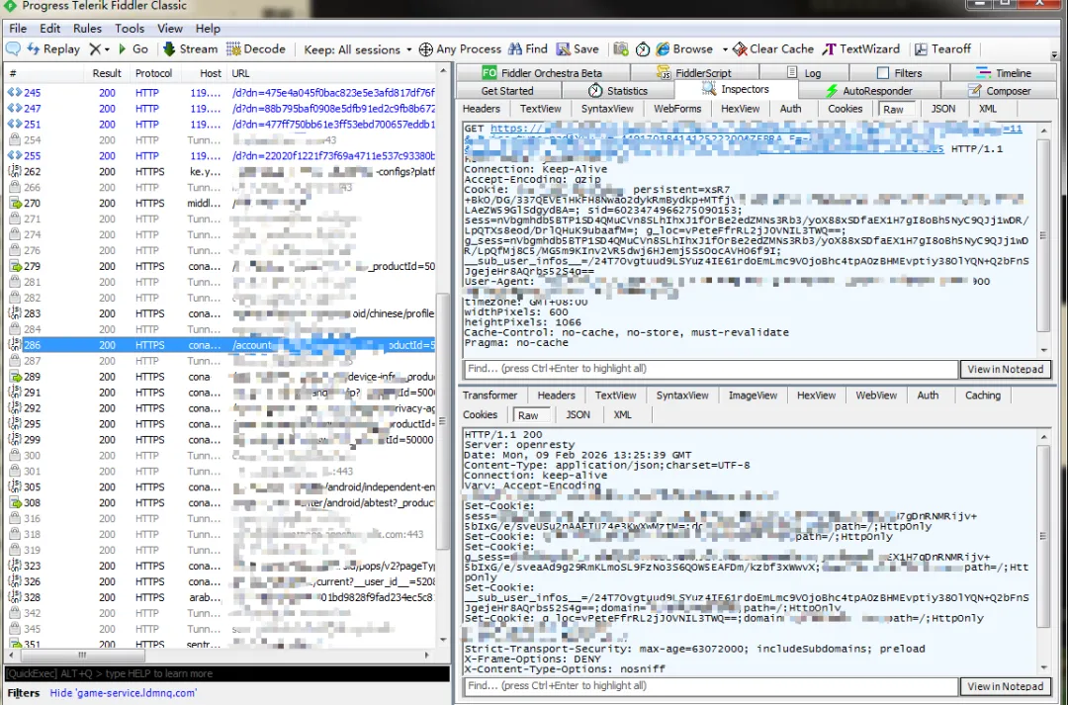The image size is (1068, 705).
Task: Click response Raw pane vertical scrollbar
Action: pos(1043,552)
